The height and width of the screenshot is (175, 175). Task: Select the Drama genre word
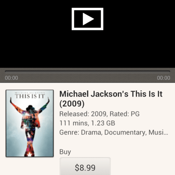click(92, 132)
